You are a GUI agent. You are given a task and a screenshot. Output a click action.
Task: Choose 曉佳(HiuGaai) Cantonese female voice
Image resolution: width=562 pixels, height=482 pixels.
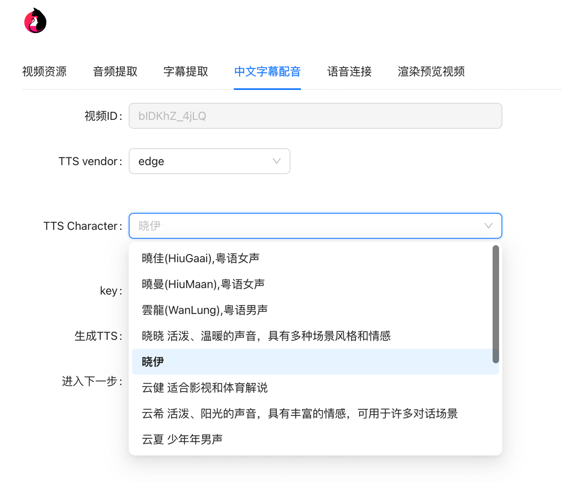312,258
